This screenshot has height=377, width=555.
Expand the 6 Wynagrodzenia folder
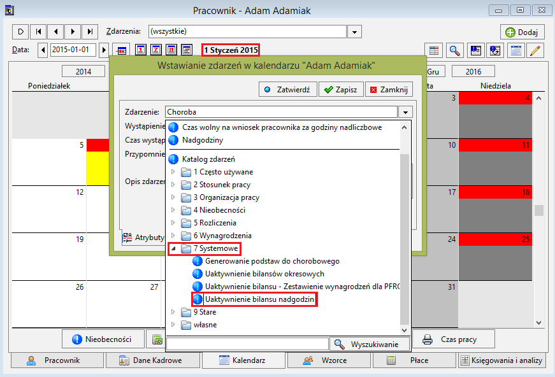[x=173, y=236]
